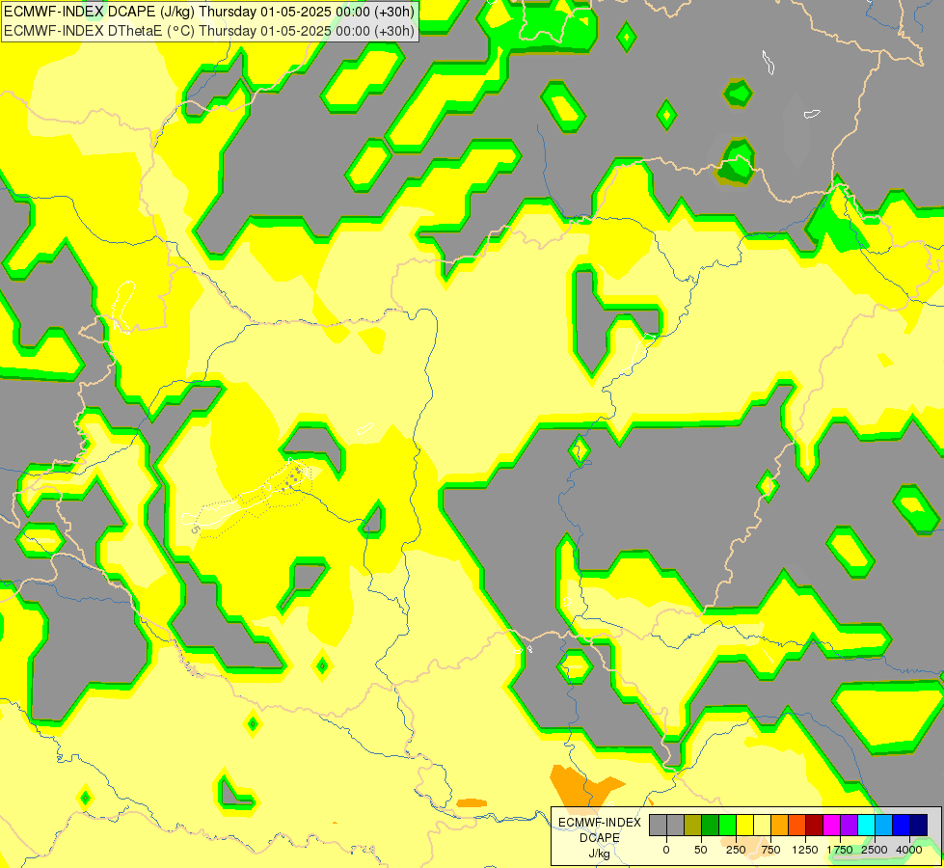The height and width of the screenshot is (868, 944).
Task: Click the legend scale value '2500'
Action: [x=875, y=850]
